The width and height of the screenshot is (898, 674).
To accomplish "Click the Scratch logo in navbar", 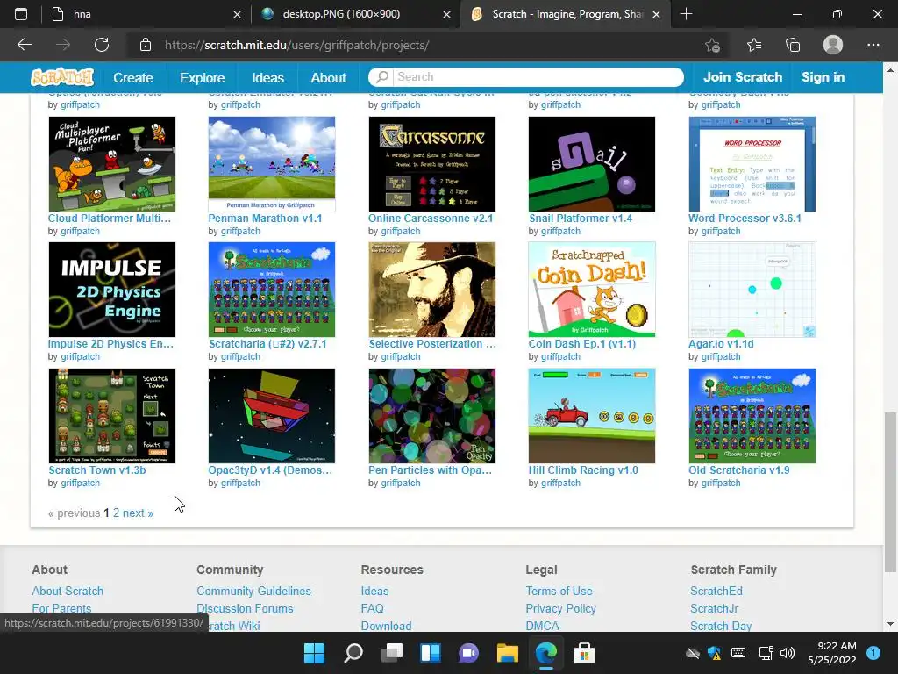I will tap(62, 77).
